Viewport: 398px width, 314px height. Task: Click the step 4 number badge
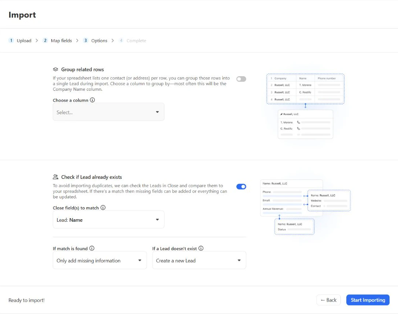(121, 41)
